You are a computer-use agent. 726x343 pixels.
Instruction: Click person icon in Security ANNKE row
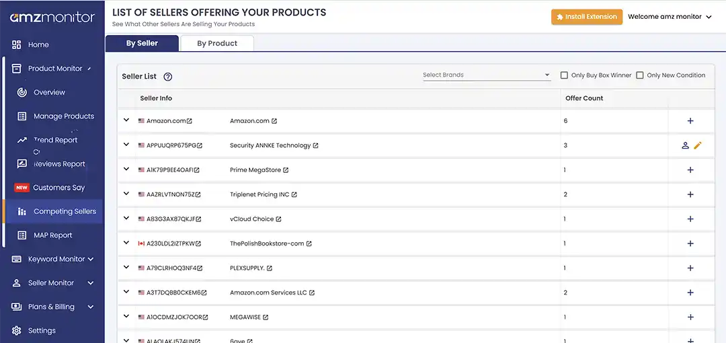pyautogui.click(x=685, y=145)
